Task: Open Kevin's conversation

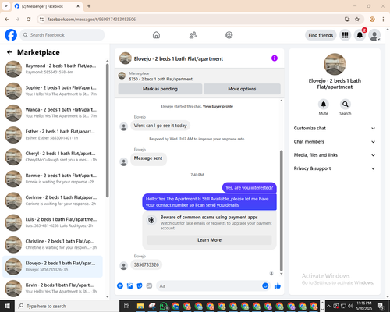Action: click(x=52, y=288)
